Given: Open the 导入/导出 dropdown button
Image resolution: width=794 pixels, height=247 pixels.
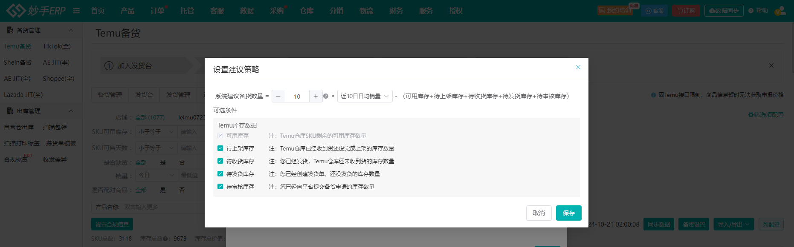Looking at the screenshot, I should pyautogui.click(x=734, y=224).
